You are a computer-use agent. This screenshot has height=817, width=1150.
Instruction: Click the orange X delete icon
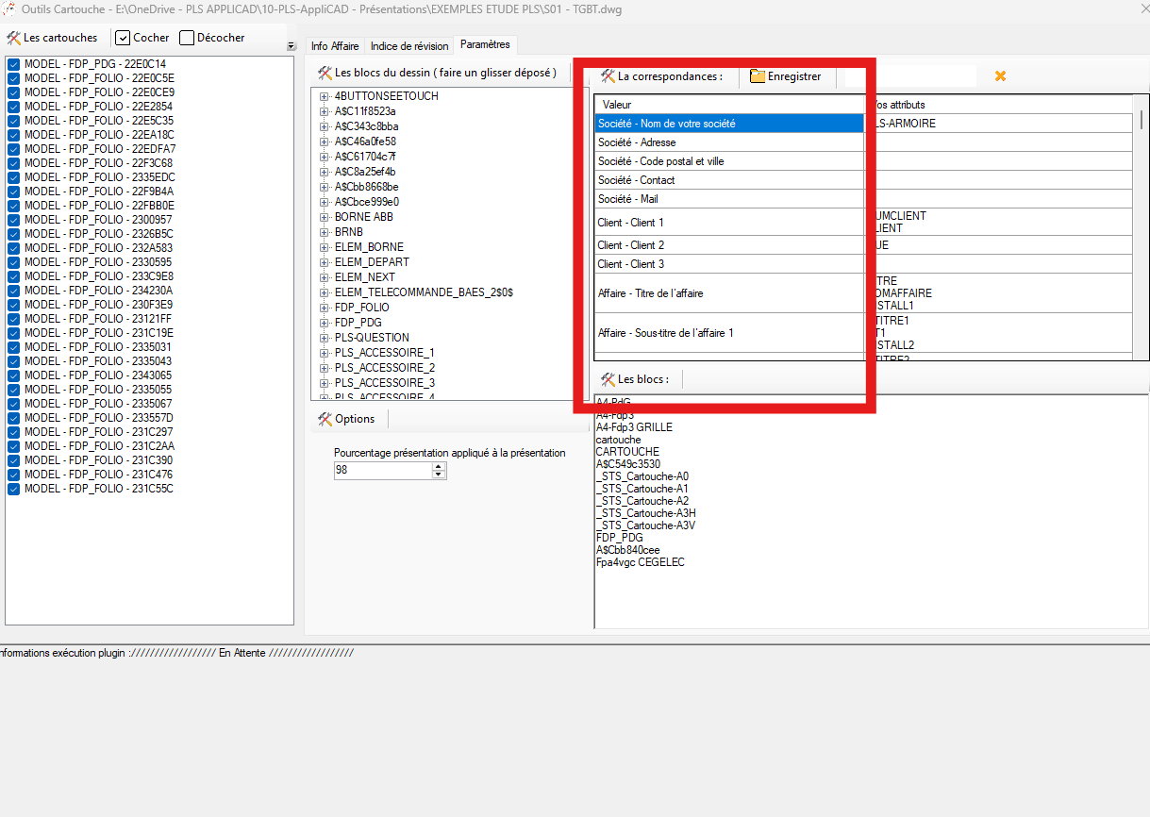coord(1000,76)
